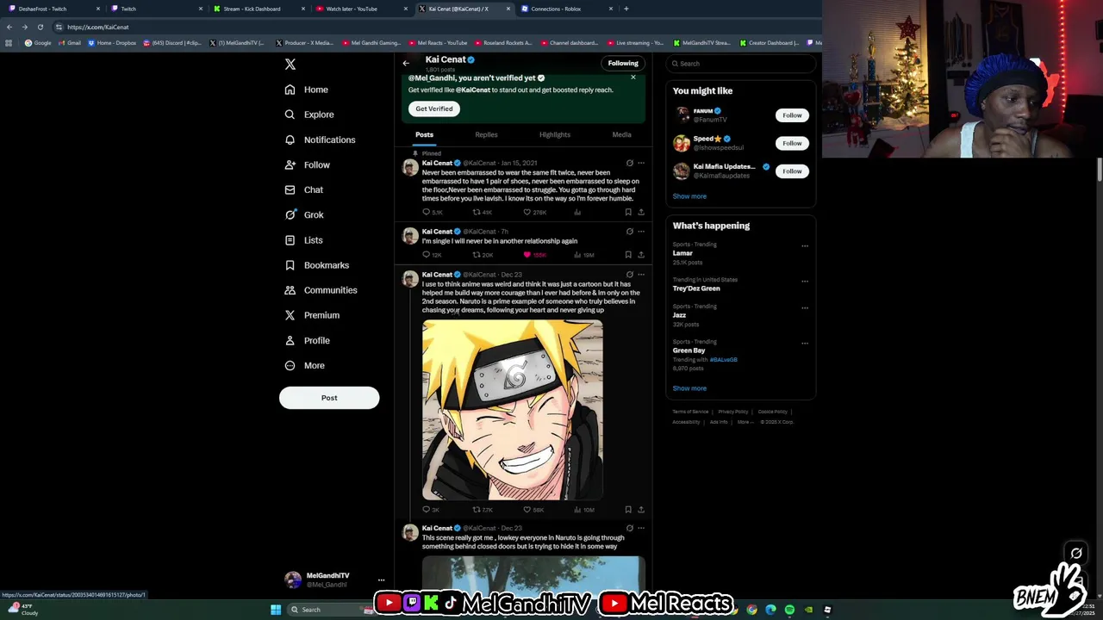The width and height of the screenshot is (1103, 620).
Task: Reload the page
Action: point(41,27)
